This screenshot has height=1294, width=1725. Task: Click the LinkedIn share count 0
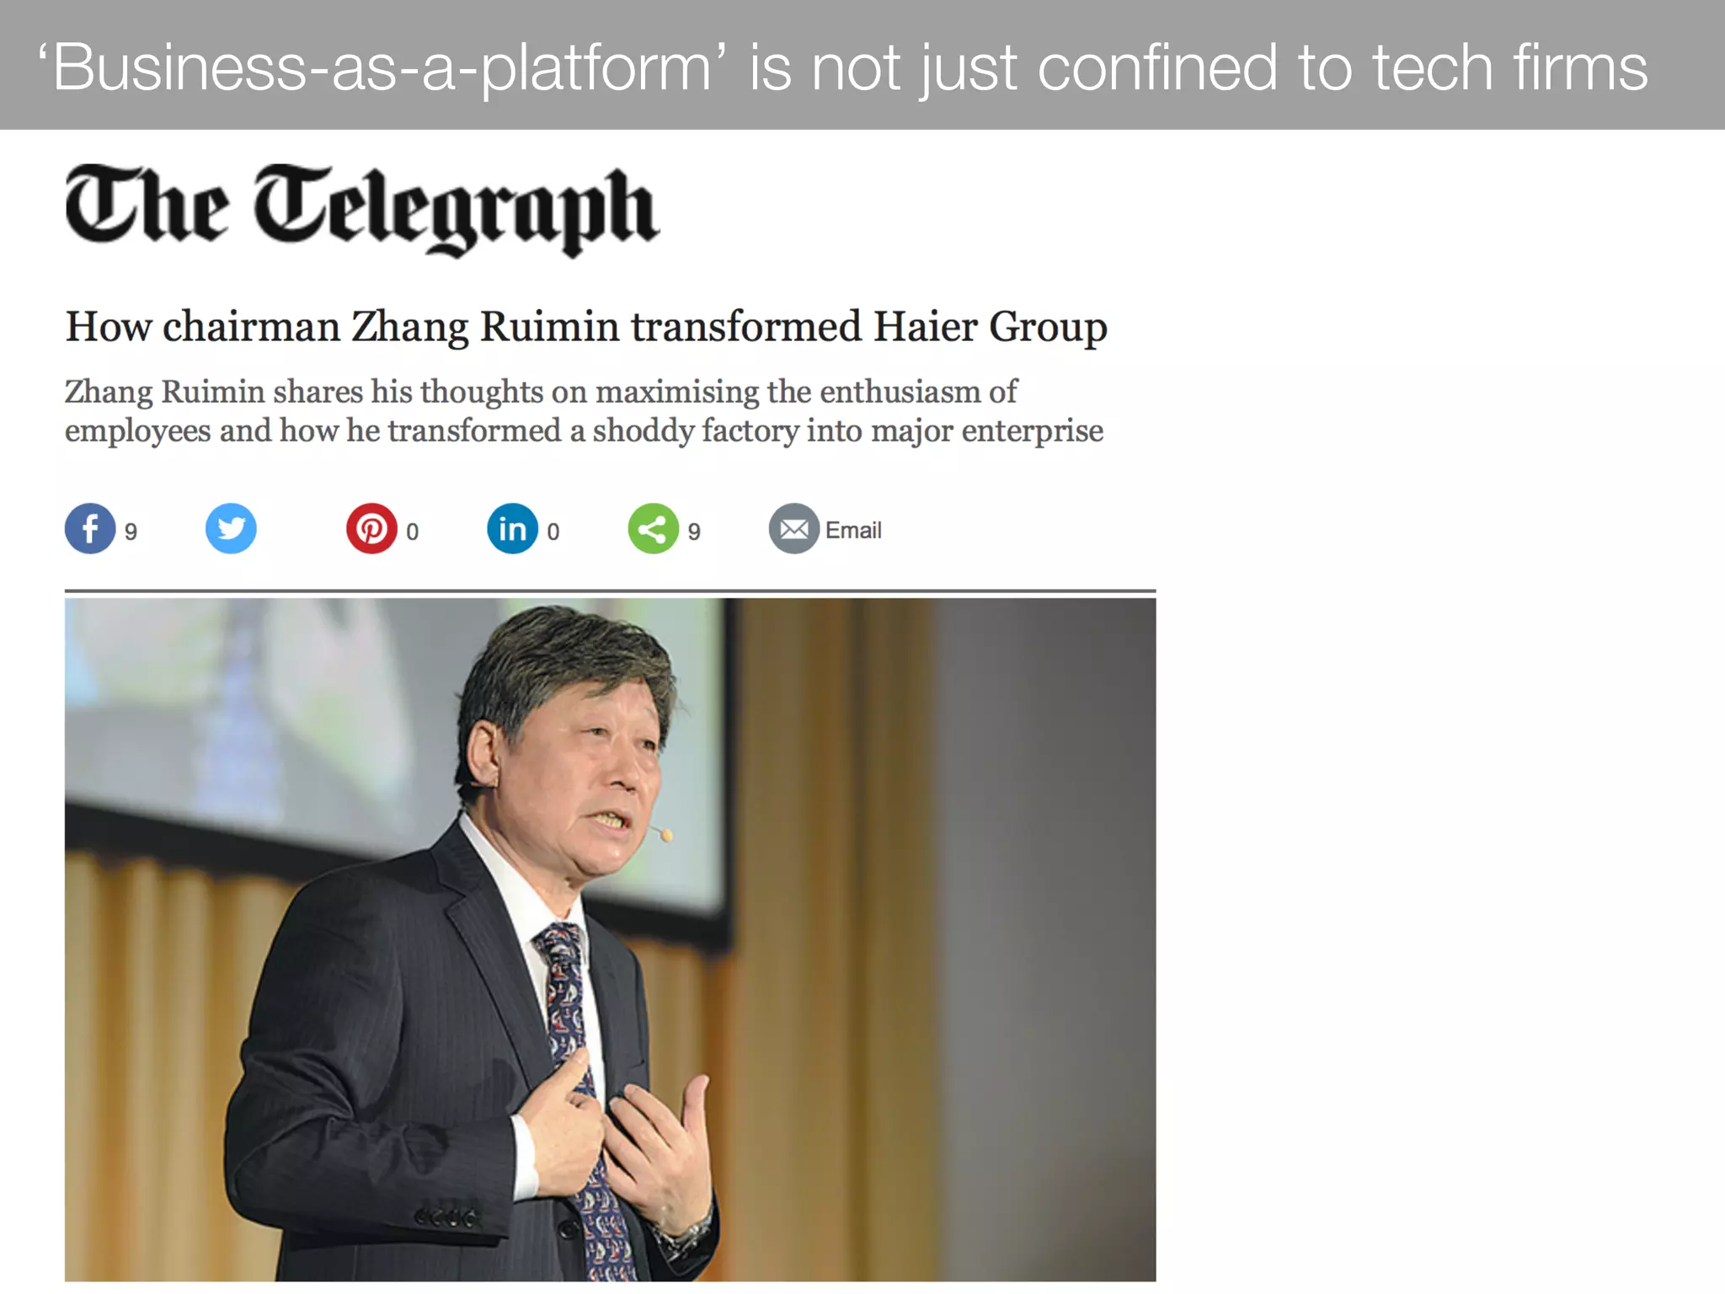pos(553,532)
